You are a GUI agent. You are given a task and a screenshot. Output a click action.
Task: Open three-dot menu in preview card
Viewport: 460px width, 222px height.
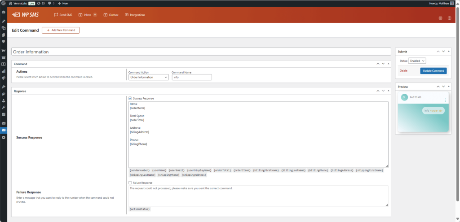[445, 100]
